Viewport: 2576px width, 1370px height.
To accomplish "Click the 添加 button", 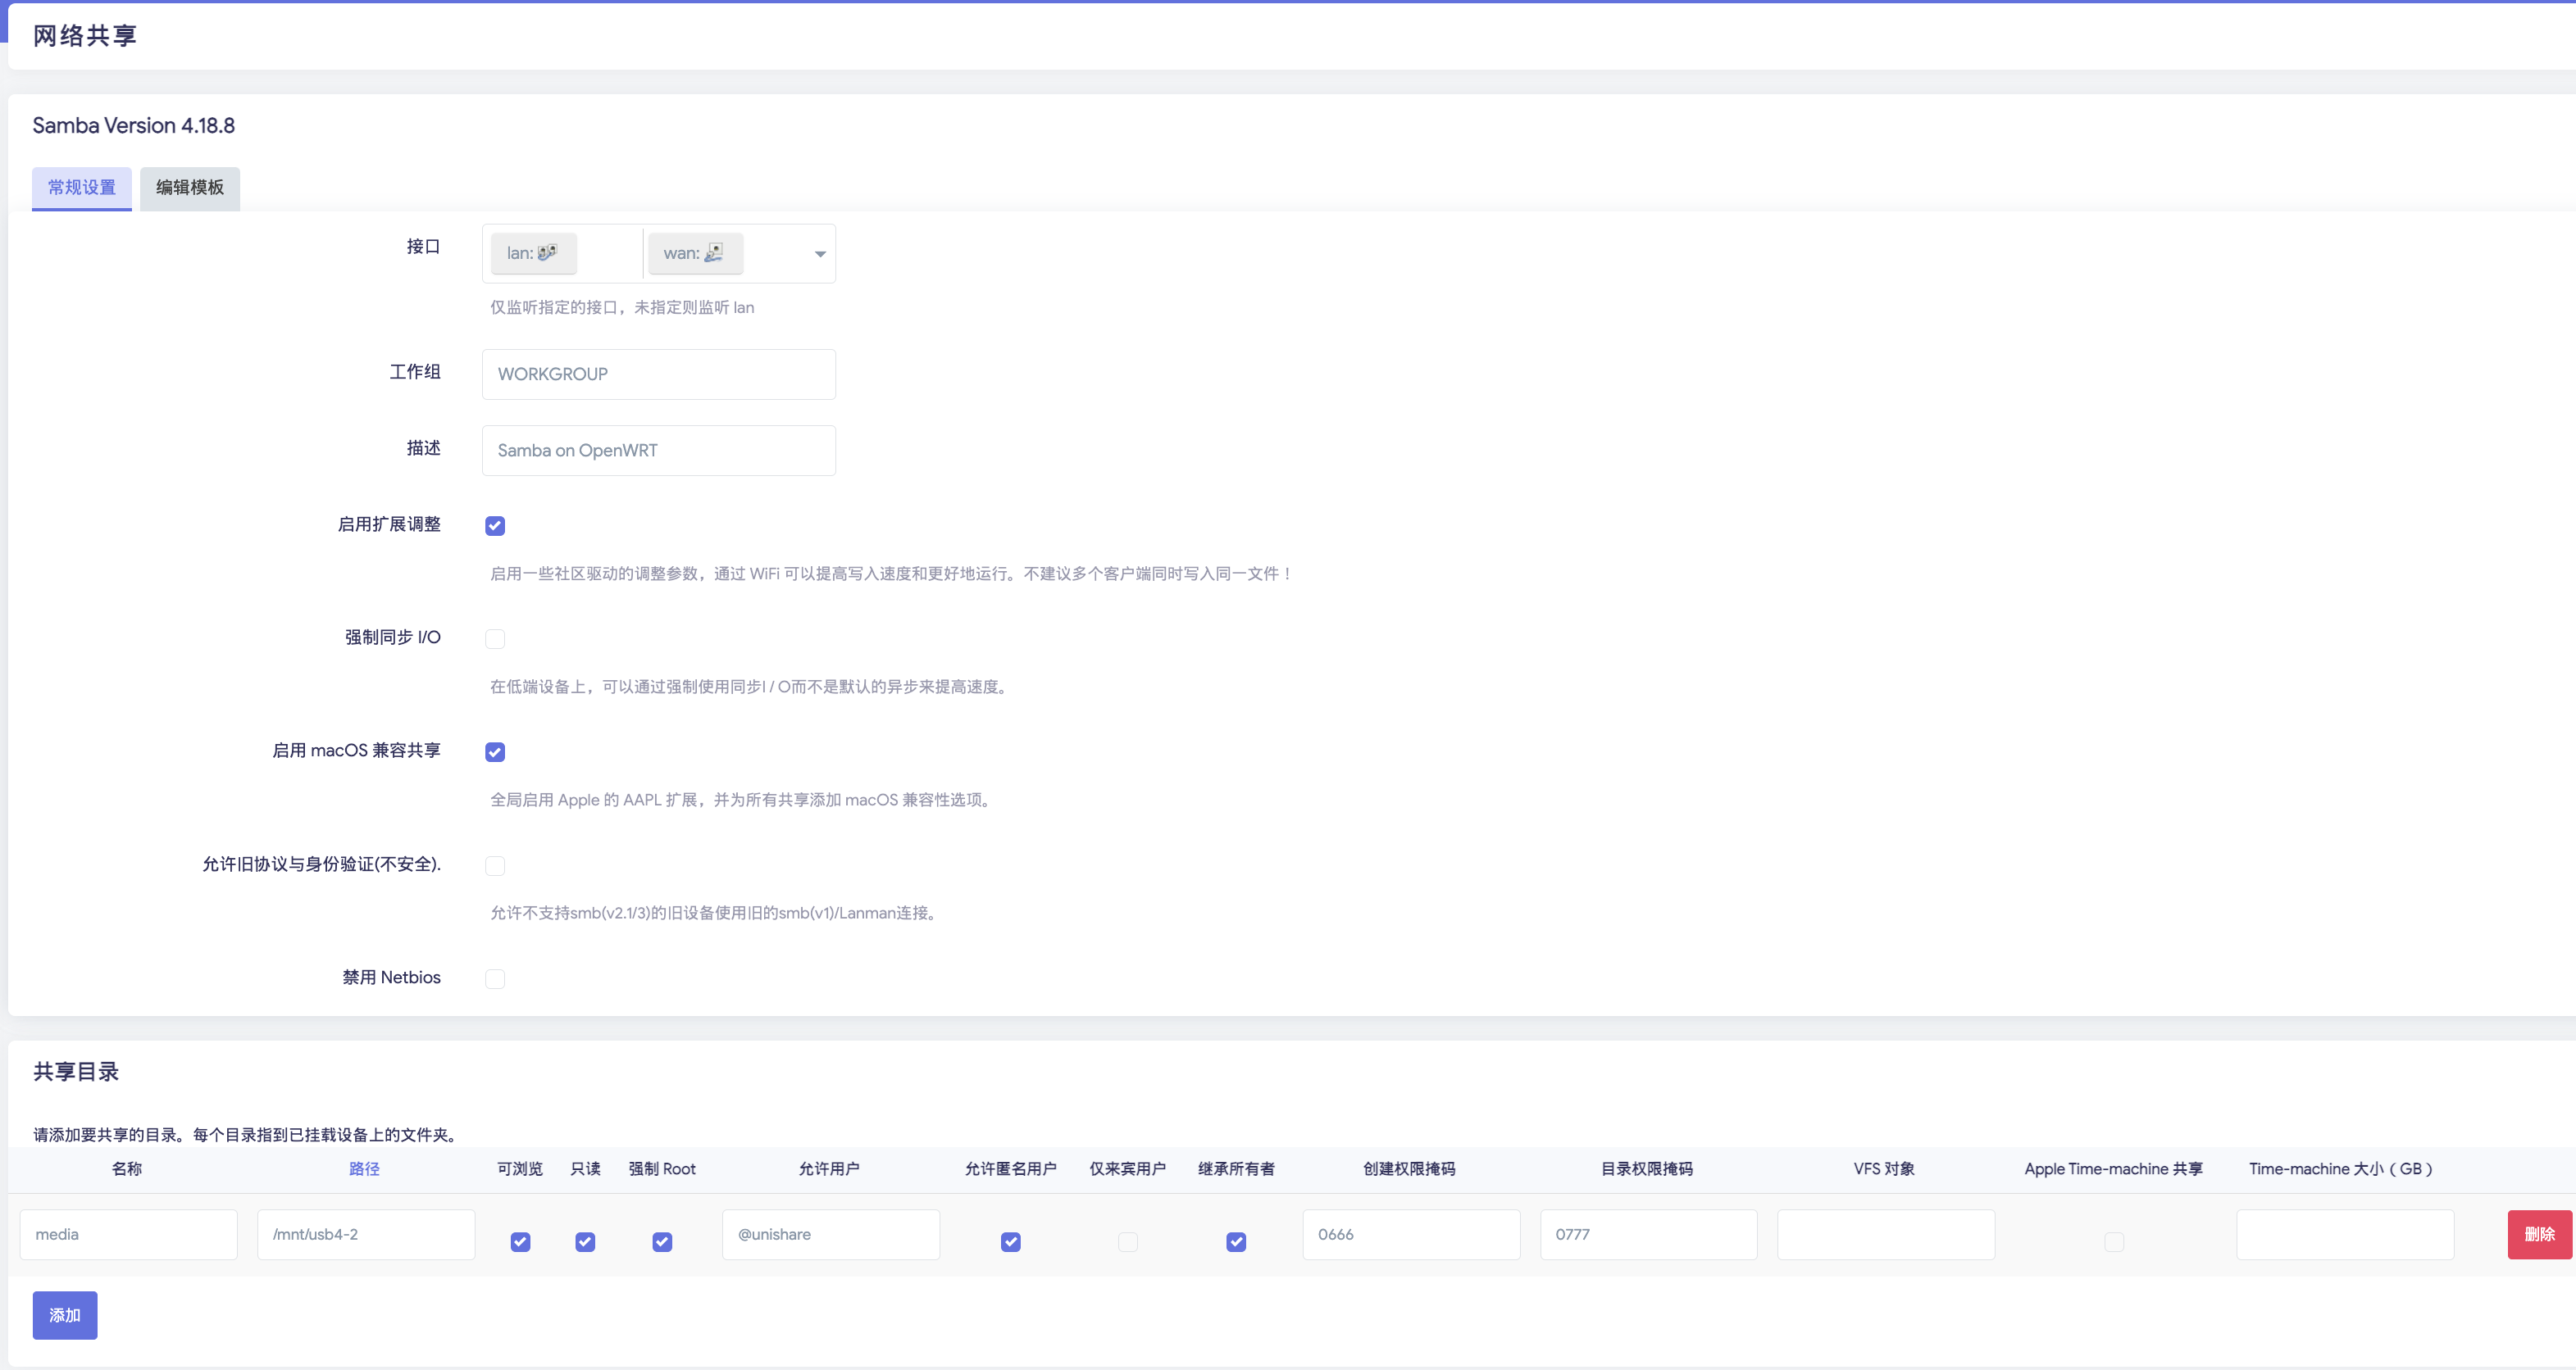I will [x=65, y=1315].
